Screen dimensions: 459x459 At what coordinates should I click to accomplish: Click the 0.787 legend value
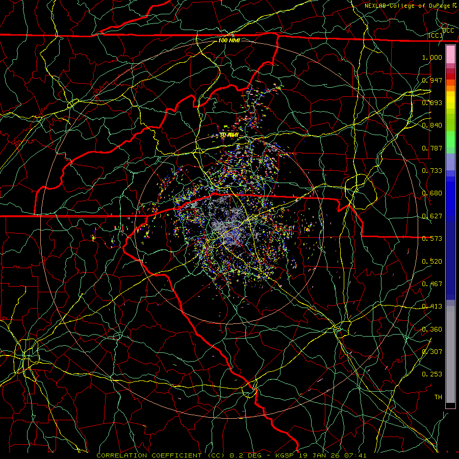[x=432, y=148]
